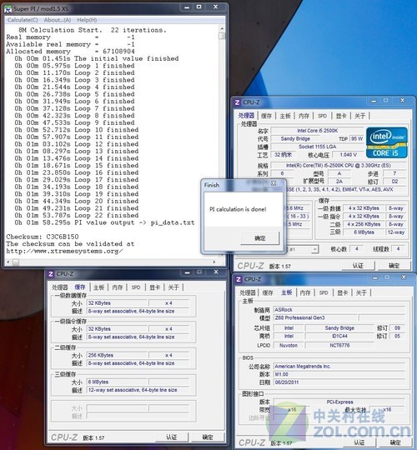Click 认证 button in cache CPU-Z window
This screenshot has height=450, width=417.
pos(171,437)
